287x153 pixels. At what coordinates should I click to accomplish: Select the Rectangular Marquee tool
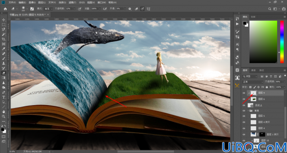[x=4, y=25]
